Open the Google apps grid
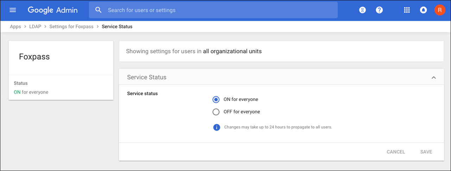 pos(407,10)
